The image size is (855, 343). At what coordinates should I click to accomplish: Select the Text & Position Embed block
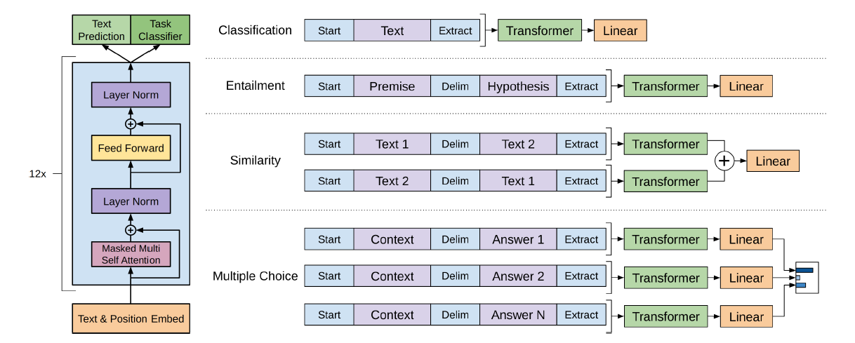(x=131, y=318)
